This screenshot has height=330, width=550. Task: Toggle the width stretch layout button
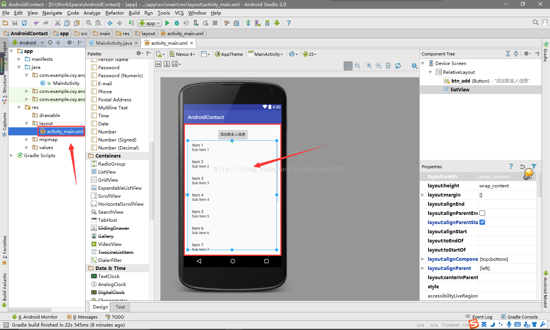pos(159,64)
